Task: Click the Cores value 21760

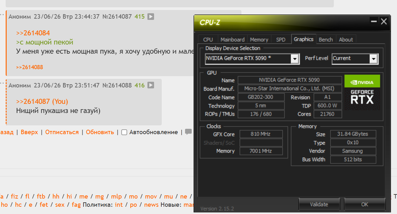Action: (x=328, y=114)
